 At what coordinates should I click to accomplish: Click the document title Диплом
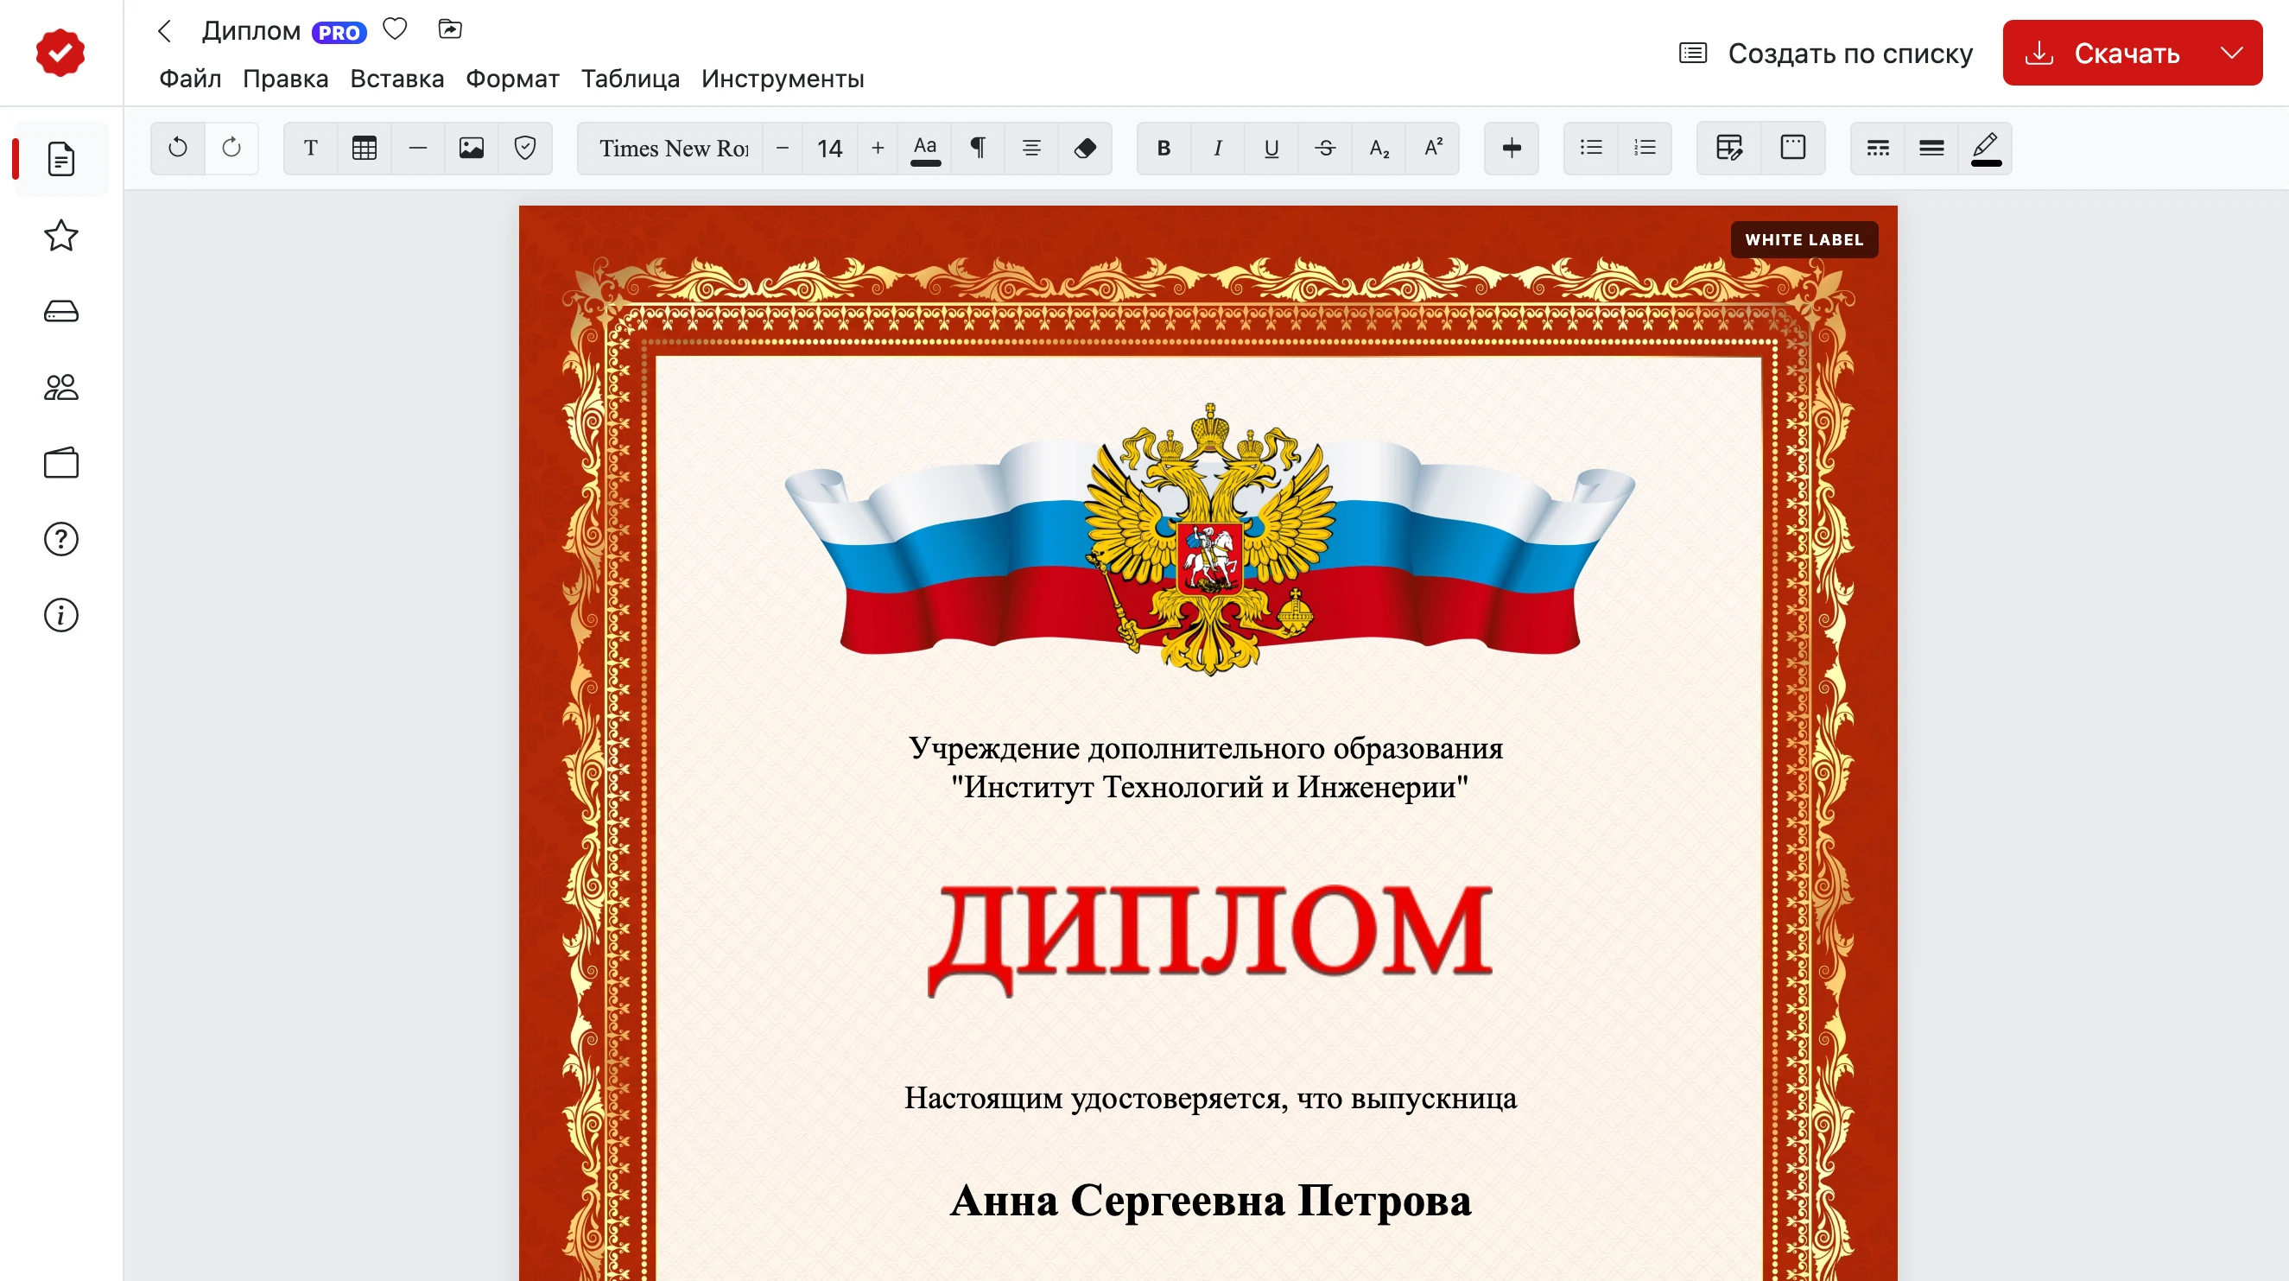(251, 31)
